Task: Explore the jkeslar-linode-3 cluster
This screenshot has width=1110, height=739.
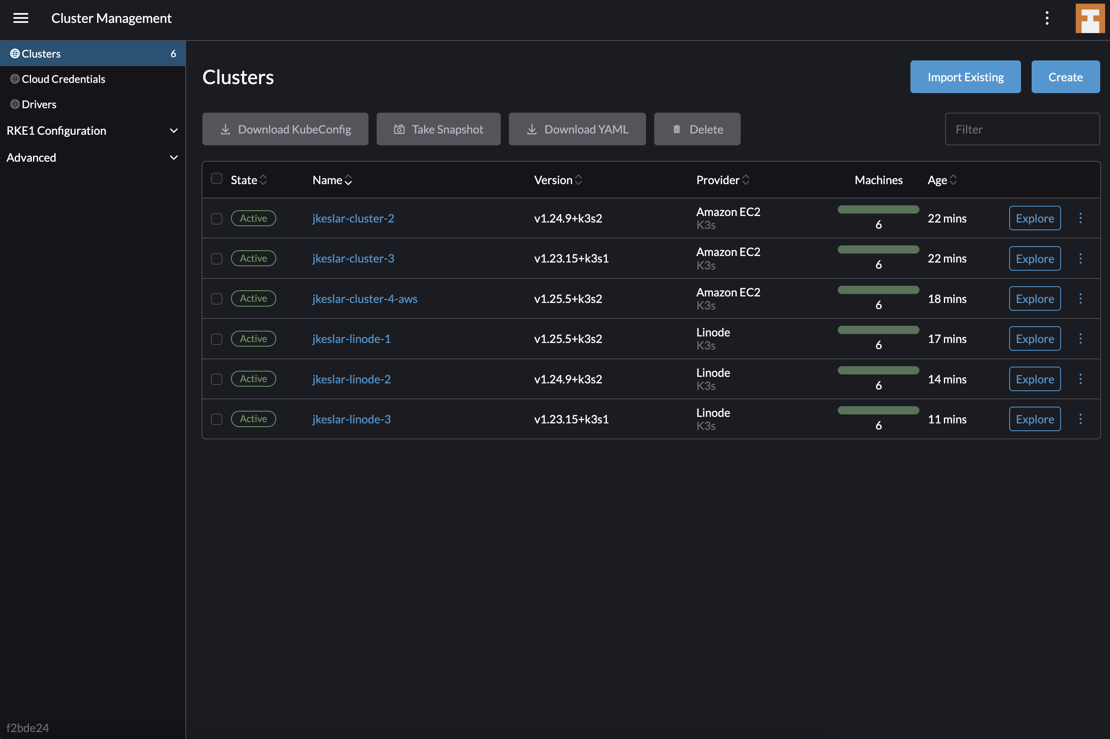Action: tap(1035, 419)
